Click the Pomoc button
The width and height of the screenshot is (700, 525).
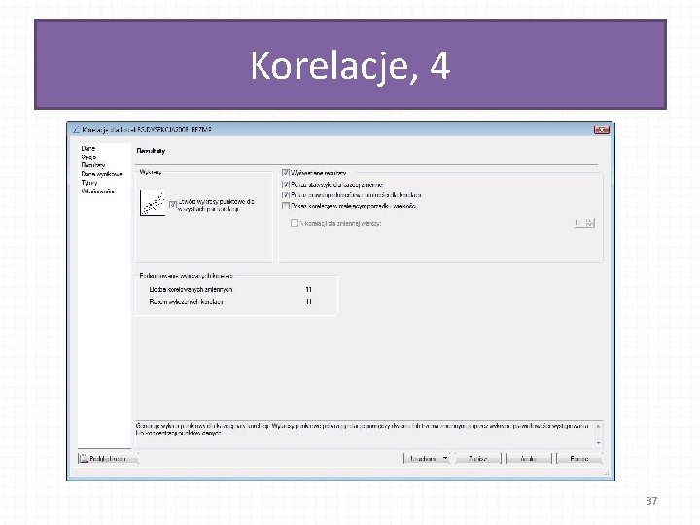coord(579,459)
